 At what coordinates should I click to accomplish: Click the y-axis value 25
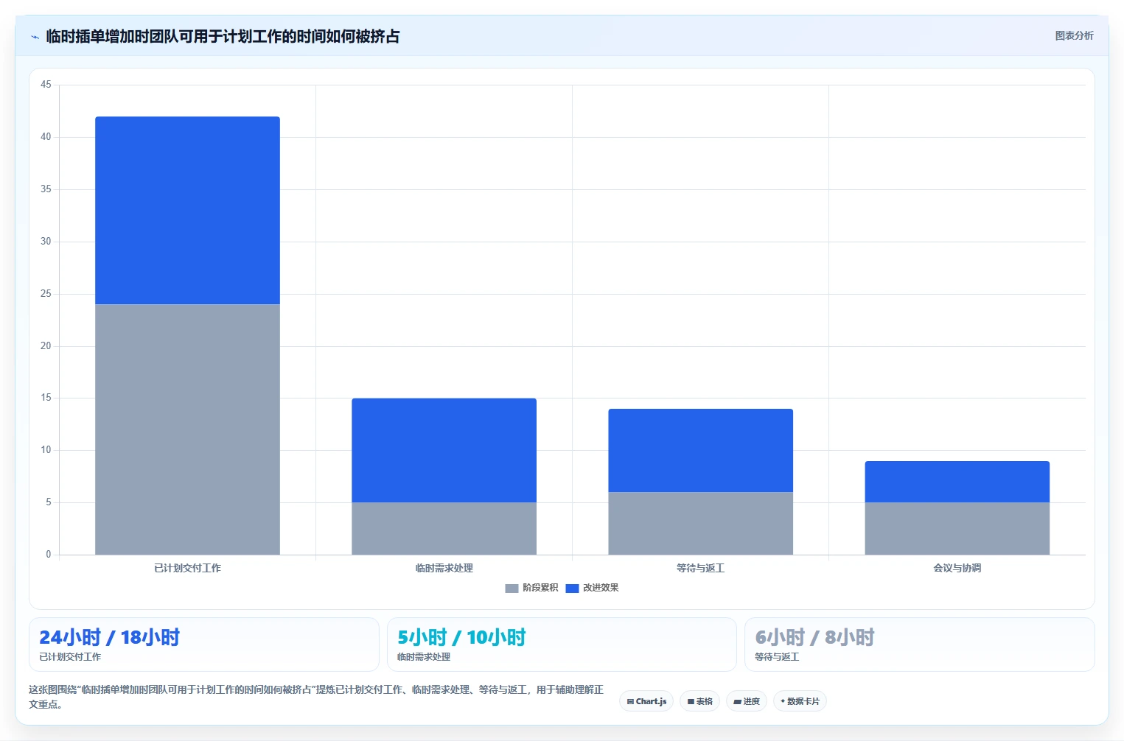click(x=46, y=294)
